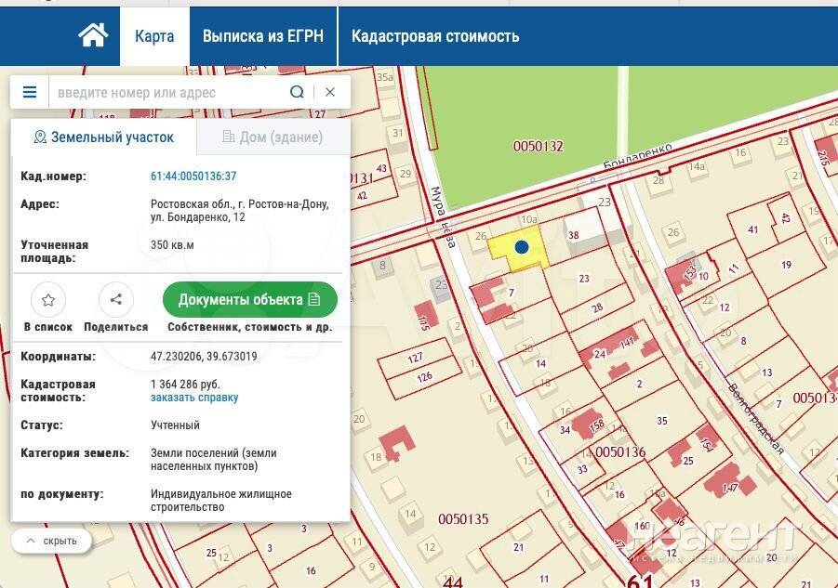Open cadastral number 61:44:0050136:37 link

pos(193,176)
